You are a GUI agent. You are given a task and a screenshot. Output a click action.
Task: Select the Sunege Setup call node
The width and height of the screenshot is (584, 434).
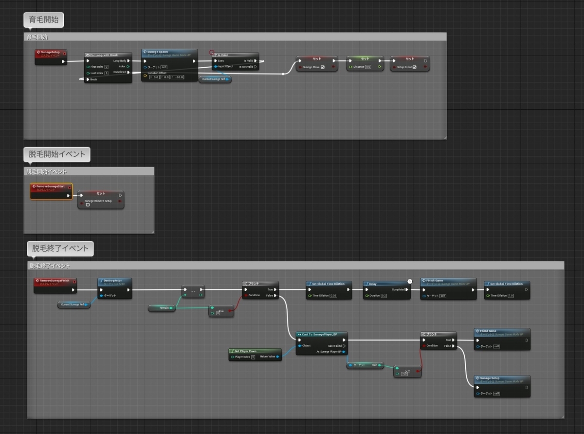502,386
